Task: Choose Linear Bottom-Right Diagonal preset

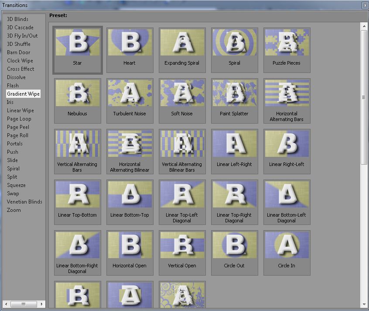Action: click(x=78, y=253)
